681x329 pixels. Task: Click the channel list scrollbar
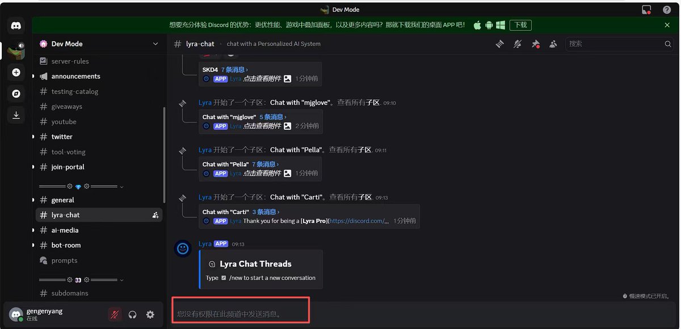point(164,156)
